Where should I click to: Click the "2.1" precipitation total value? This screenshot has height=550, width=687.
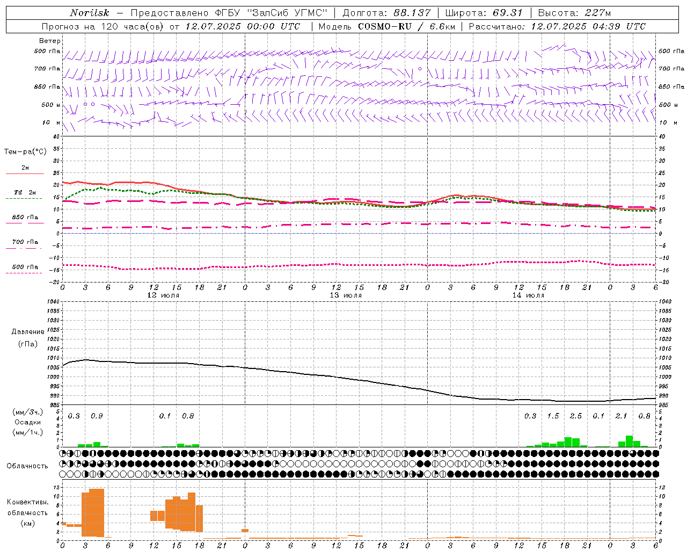(x=622, y=416)
